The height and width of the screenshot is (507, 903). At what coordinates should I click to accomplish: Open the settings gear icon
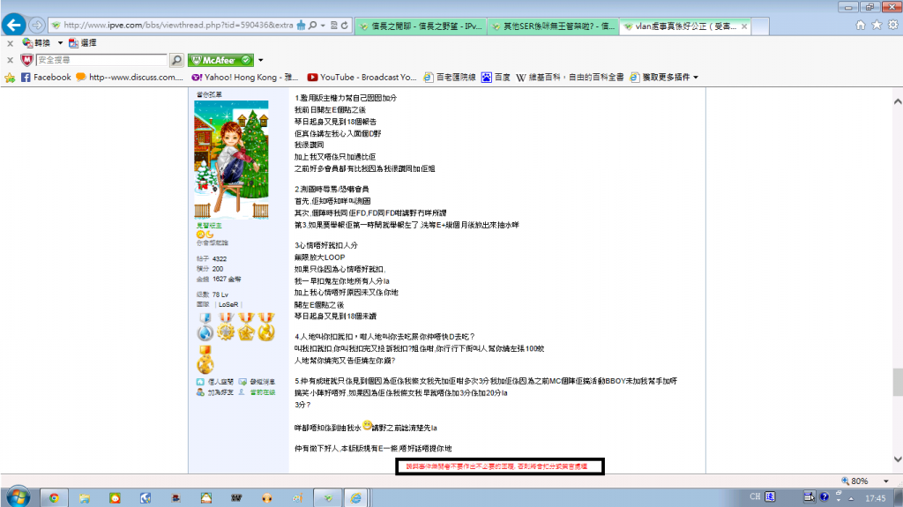point(892,26)
